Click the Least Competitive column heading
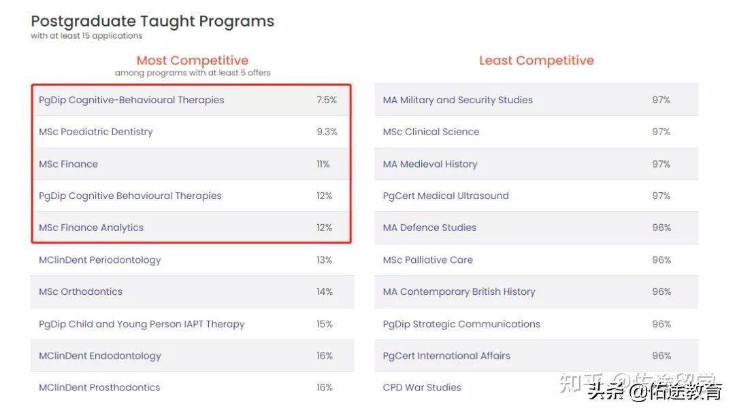This screenshot has height=413, width=735. [536, 60]
